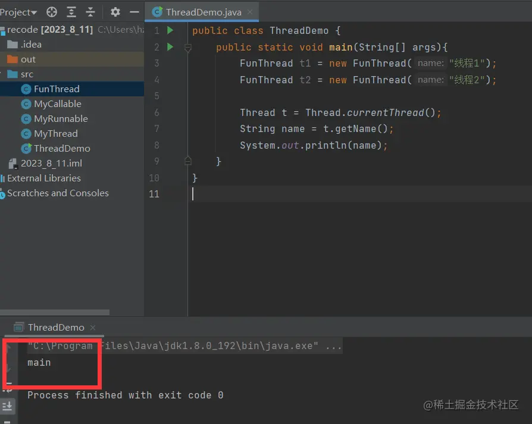Click line number 5 in the gutter
Screen dimensions: 532x424
tap(157, 96)
